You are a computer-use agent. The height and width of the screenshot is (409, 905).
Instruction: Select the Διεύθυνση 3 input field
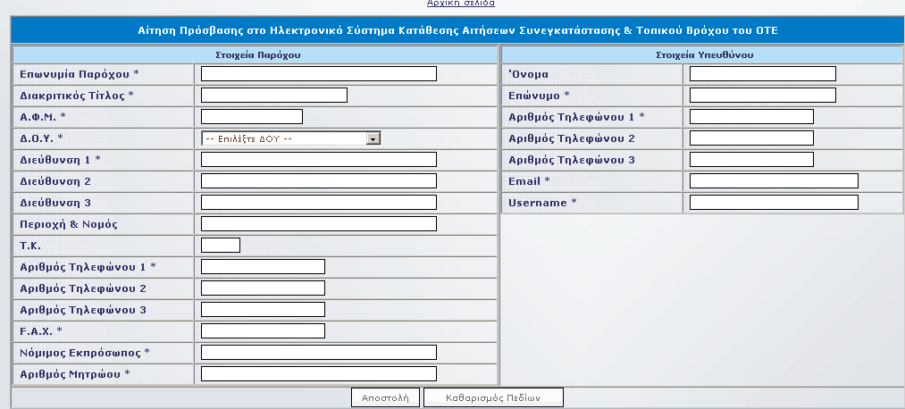[x=319, y=203]
